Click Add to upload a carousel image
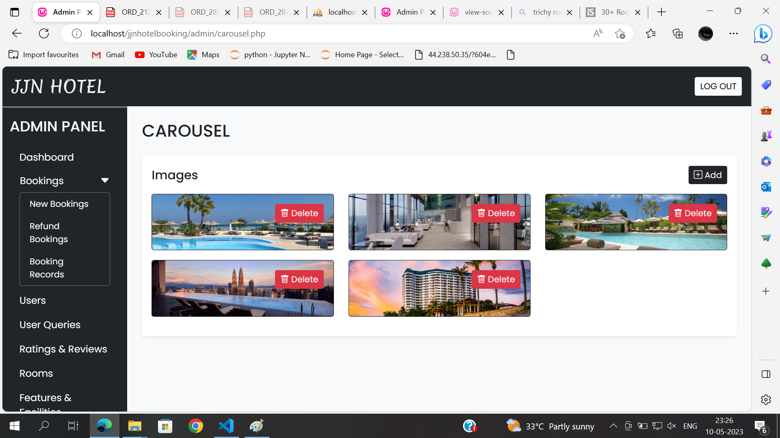Viewport: 780px width, 438px height. tap(707, 175)
